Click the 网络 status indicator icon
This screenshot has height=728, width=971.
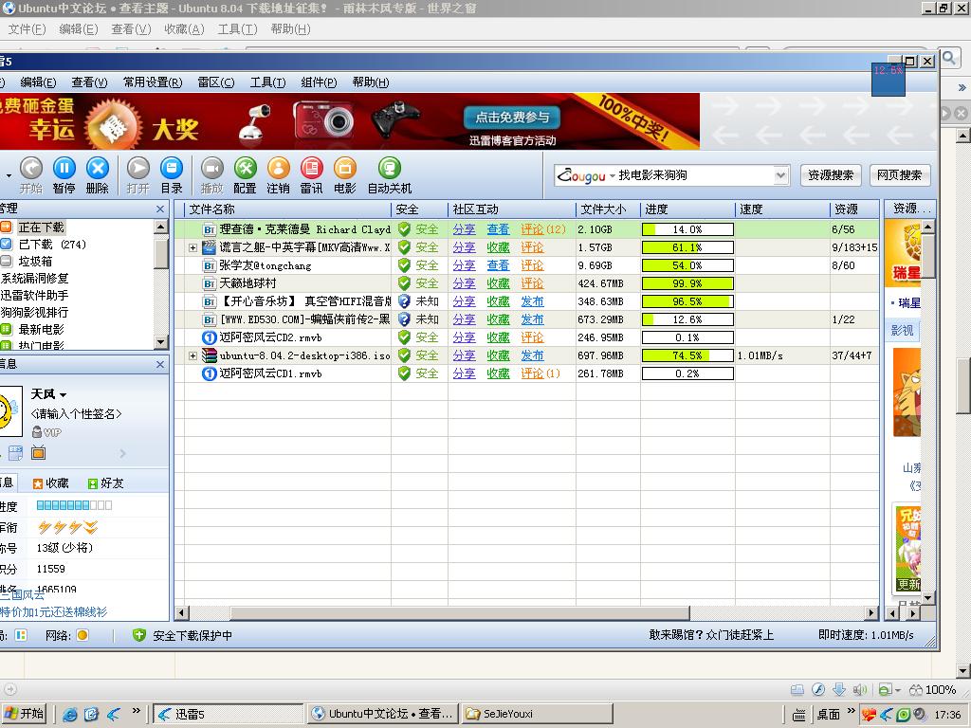pyautogui.click(x=82, y=635)
